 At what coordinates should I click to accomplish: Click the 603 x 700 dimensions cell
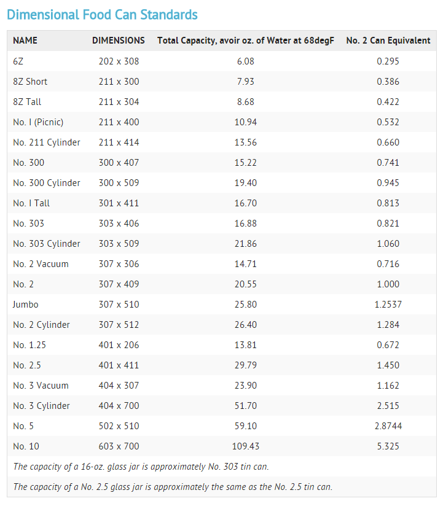point(119,446)
